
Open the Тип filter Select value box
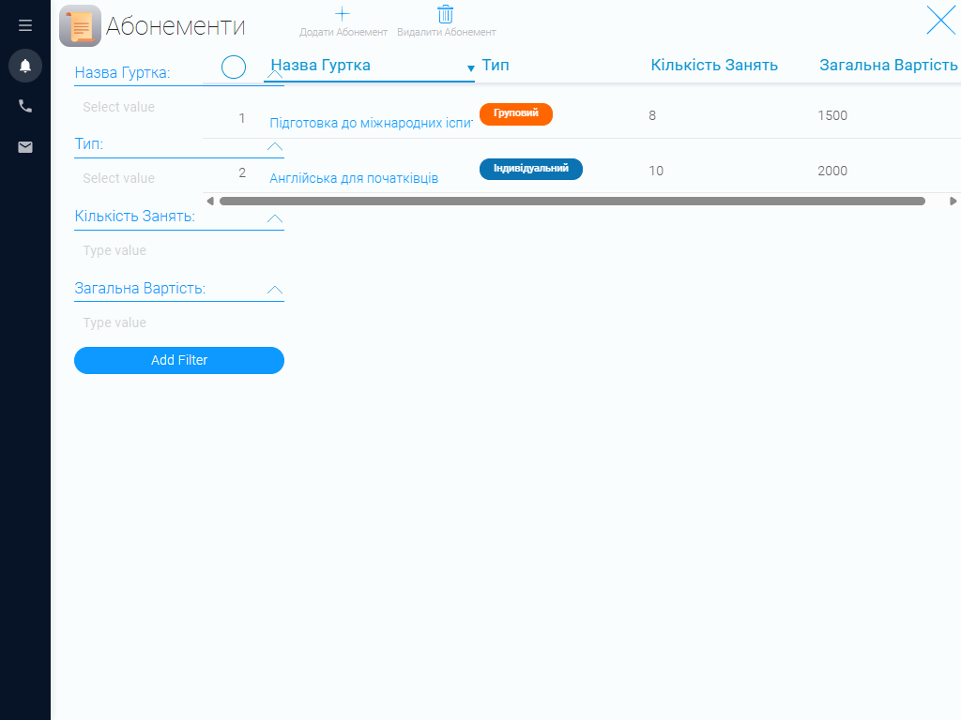click(179, 178)
